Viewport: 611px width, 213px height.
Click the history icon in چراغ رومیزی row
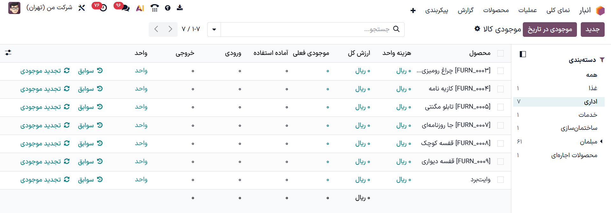pos(100,70)
